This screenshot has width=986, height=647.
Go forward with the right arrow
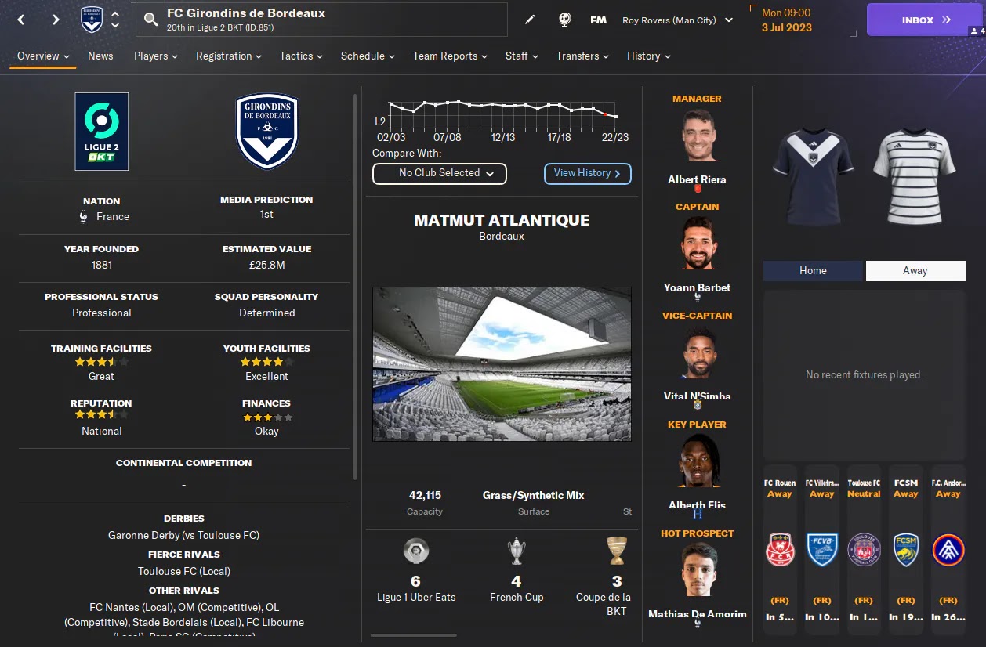click(x=56, y=20)
